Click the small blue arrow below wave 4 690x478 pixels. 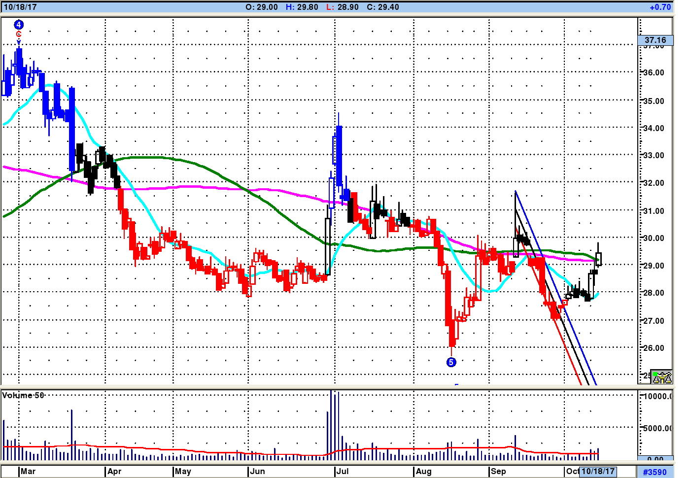[19, 42]
